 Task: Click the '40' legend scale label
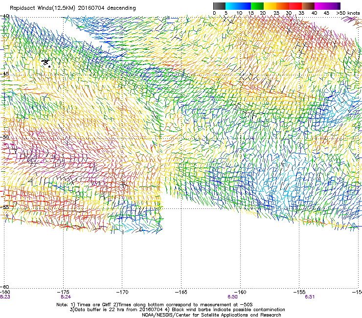[314, 13]
